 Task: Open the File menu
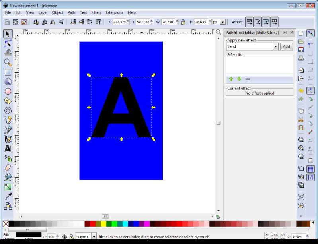(8, 13)
